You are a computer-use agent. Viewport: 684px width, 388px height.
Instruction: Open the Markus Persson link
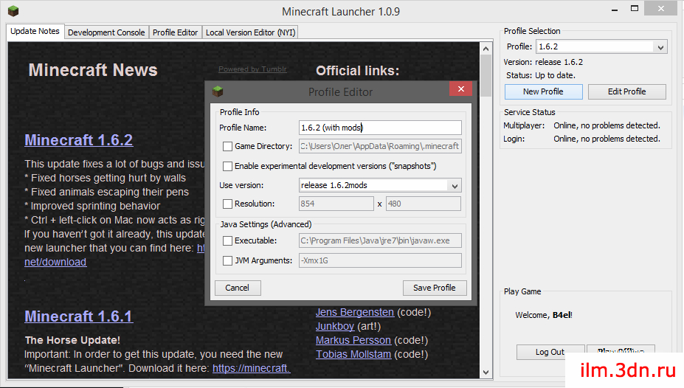[353, 340]
